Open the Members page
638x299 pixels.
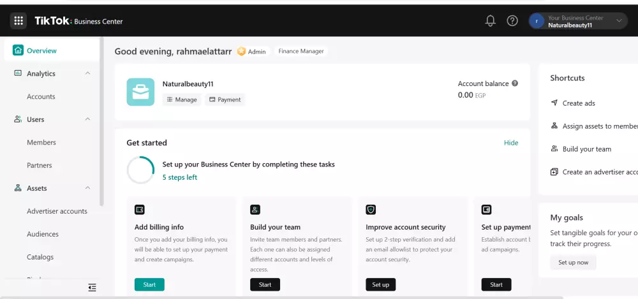point(41,142)
